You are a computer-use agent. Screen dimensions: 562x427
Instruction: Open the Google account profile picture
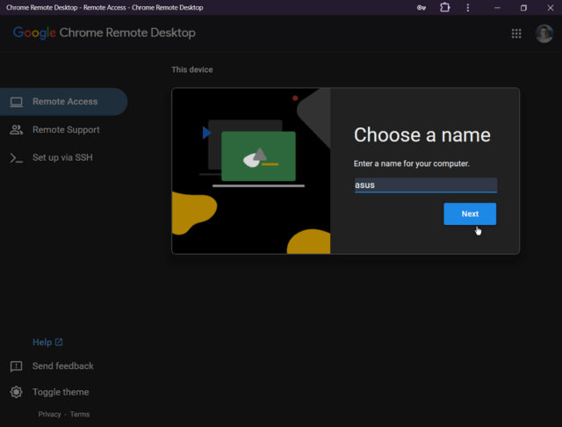[544, 33]
